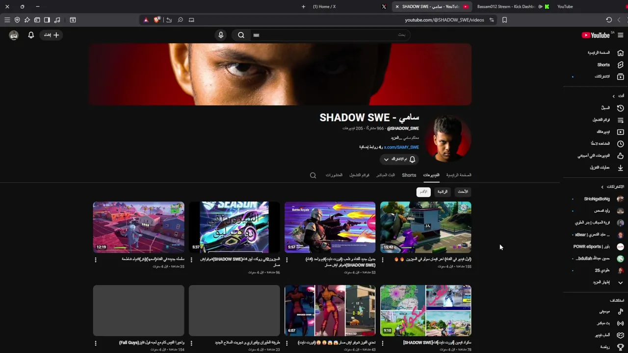Reload the page
Image resolution: width=628 pixels, height=353 pixels.
609,20
